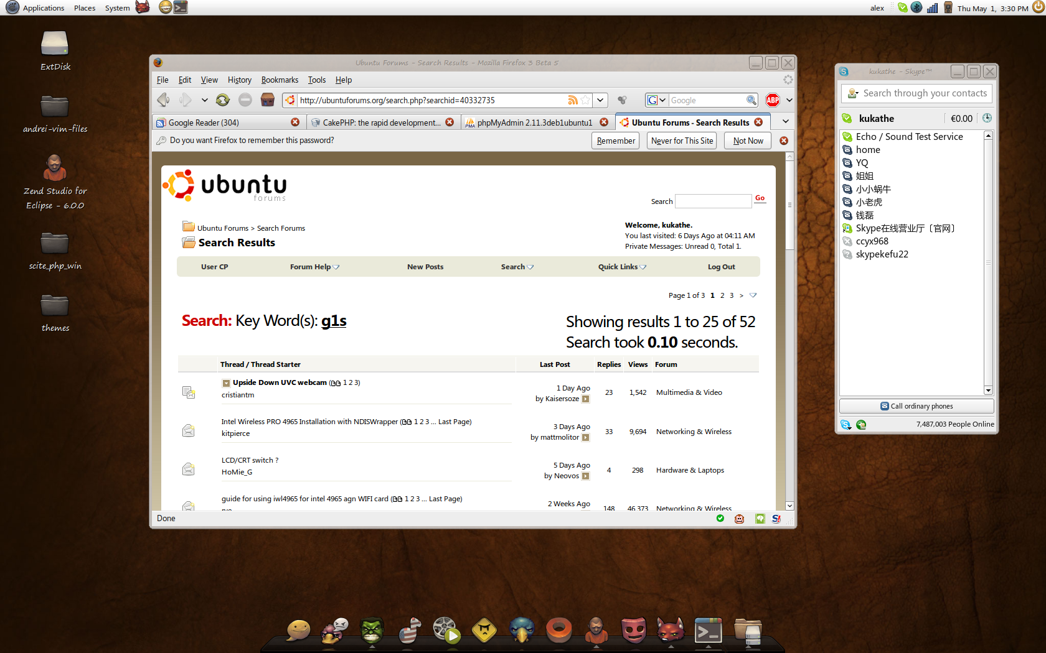Open the Upside Down UVC webcam thread
Viewport: 1046px width, 653px height.
point(280,382)
